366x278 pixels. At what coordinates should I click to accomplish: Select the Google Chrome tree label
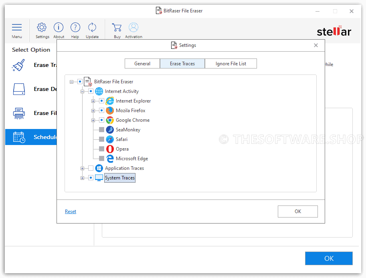click(133, 120)
